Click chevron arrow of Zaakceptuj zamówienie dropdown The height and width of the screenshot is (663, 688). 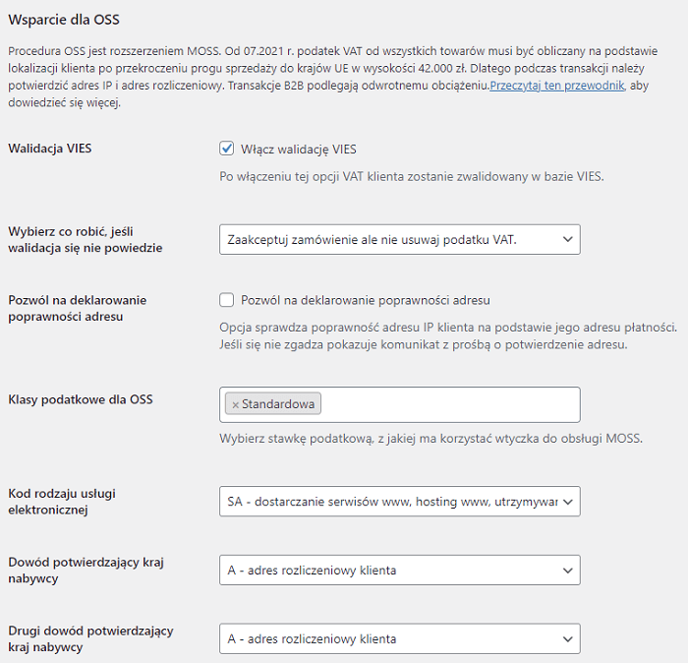tap(568, 239)
